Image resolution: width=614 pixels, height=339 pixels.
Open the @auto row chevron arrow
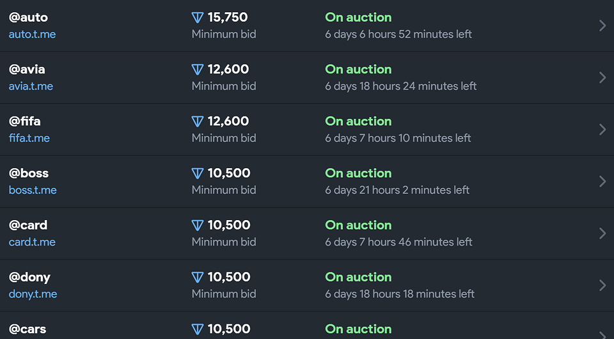tap(602, 26)
